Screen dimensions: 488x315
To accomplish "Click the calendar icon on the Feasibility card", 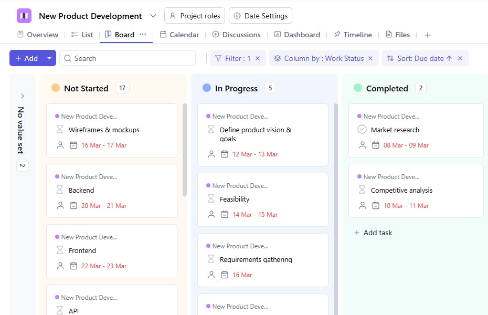I will 225,214.
